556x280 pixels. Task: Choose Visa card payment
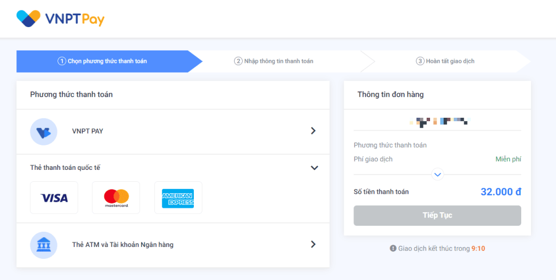[x=54, y=198]
